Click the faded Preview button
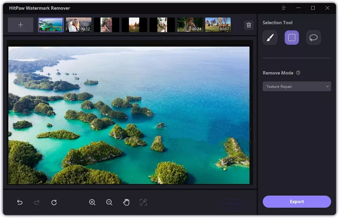 [233, 204]
